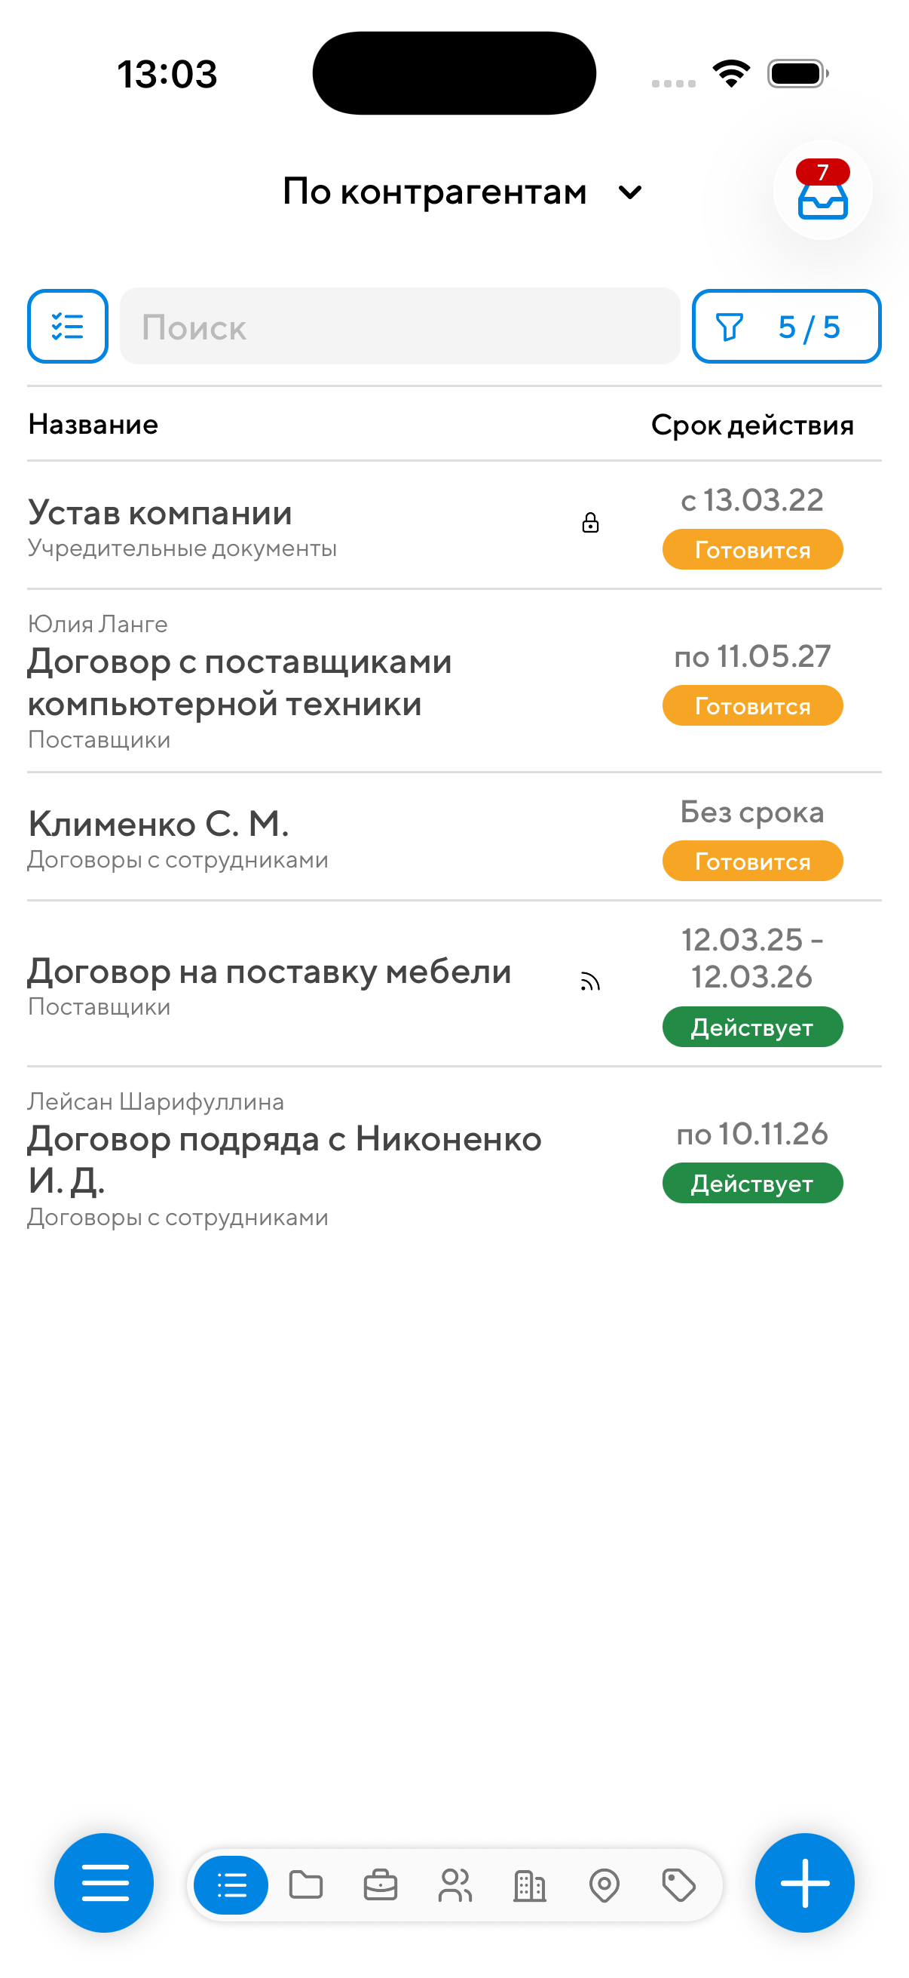Sort by Название column header
The image size is (909, 1978).
pos(93,425)
